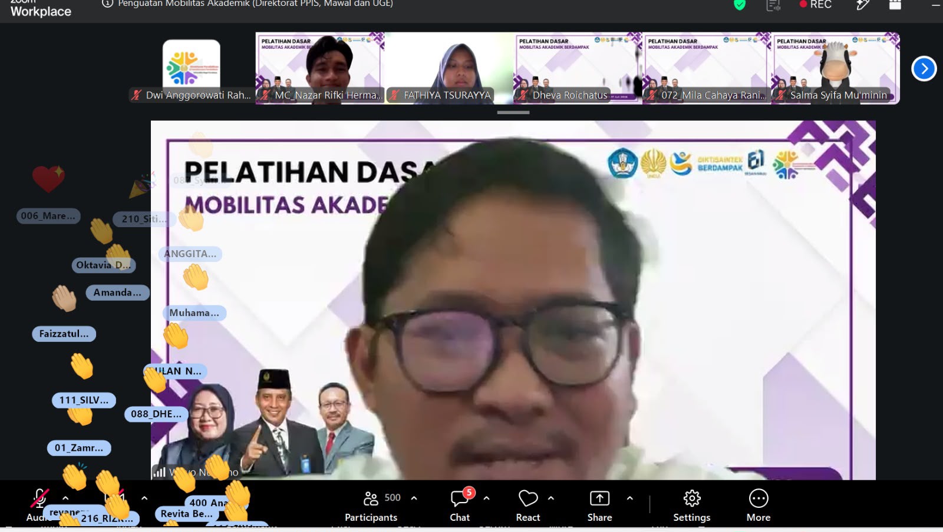The image size is (943, 532).
Task: Expand the Participants options caret
Action: (x=414, y=498)
